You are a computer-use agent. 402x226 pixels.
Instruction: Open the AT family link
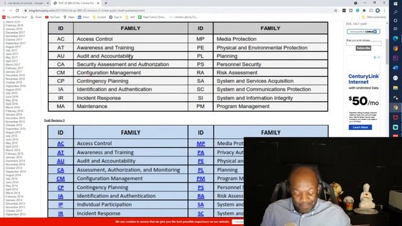coord(60,153)
